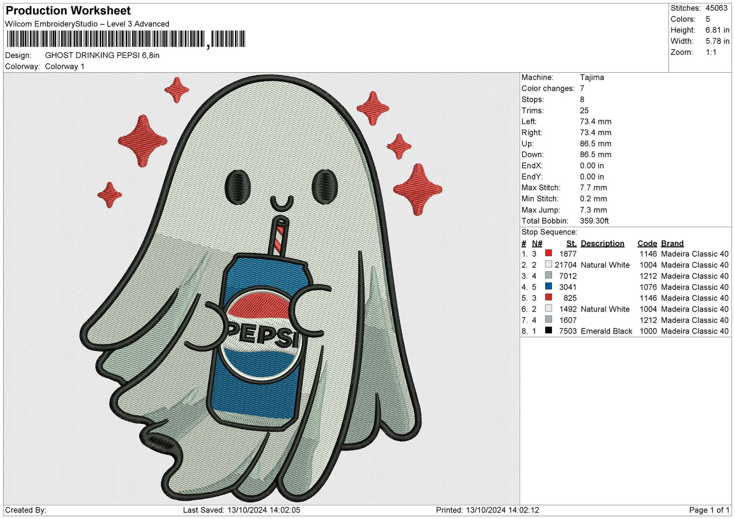Viewport: 735px width, 519px height.
Task: Click the Production Worksheet title
Action: (68, 11)
